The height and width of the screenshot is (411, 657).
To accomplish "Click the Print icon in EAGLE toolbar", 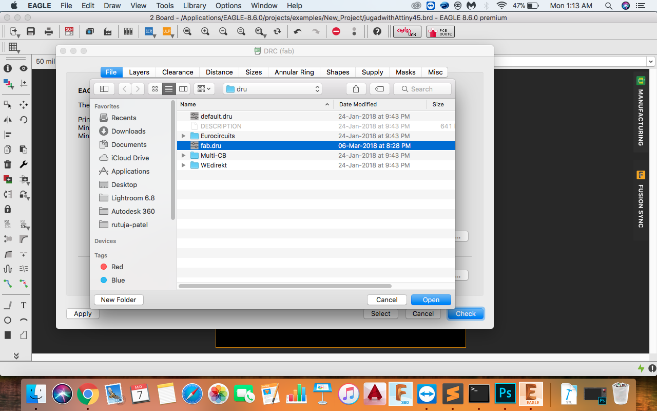I will tap(49, 31).
